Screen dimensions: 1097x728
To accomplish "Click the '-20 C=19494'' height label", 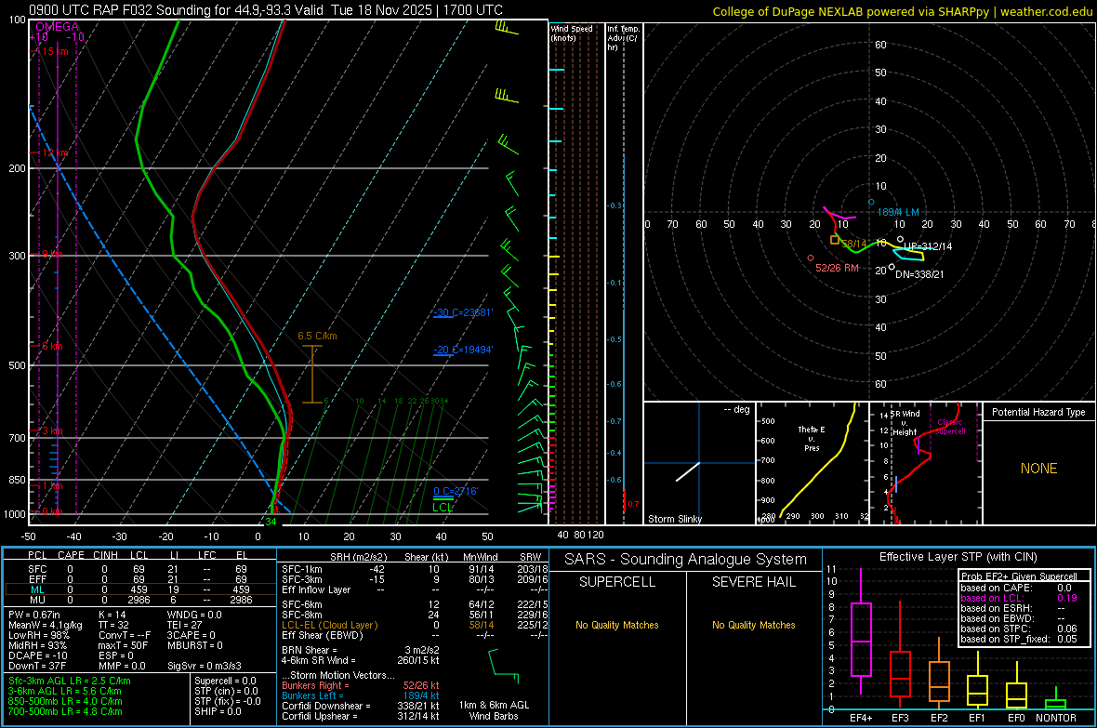I will pos(463,350).
